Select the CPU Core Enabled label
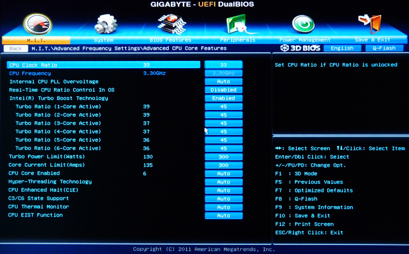The width and height of the screenshot is (409, 254). coord(34,173)
